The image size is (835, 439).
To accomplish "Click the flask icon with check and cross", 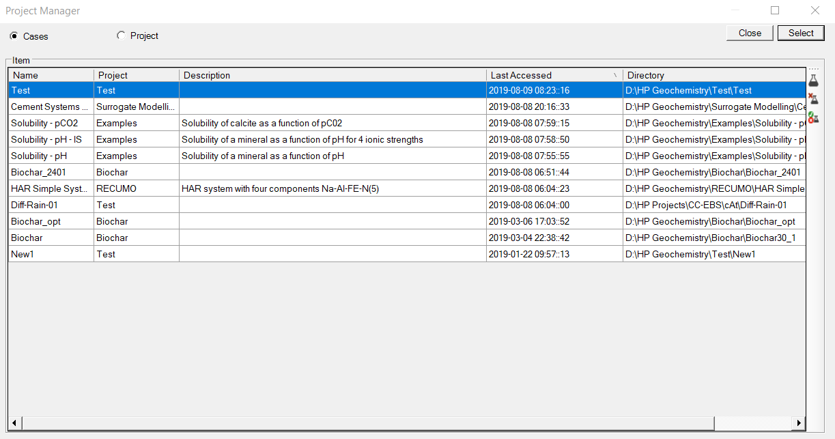I will tap(813, 118).
